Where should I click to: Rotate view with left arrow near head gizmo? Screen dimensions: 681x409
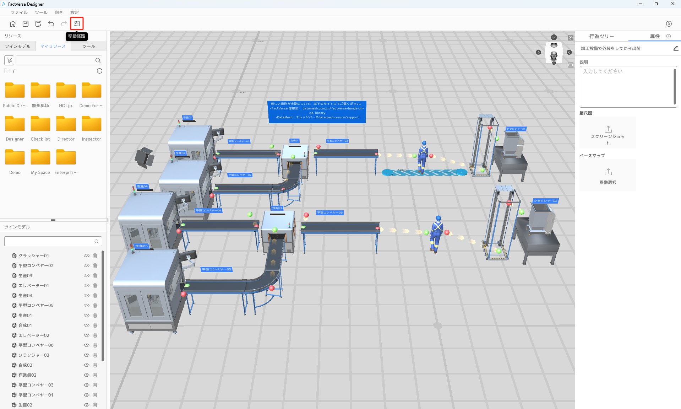pyautogui.click(x=539, y=52)
